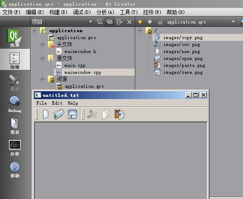The image size is (243, 199).
Task: Click inside the untitled.txt text area
Action: pos(121,160)
